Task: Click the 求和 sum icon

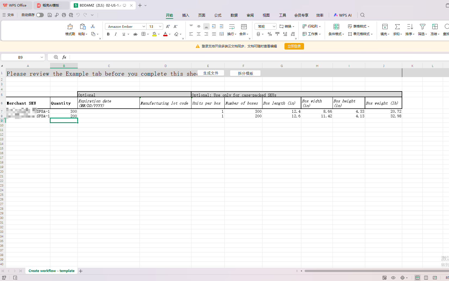Action: 397,27
